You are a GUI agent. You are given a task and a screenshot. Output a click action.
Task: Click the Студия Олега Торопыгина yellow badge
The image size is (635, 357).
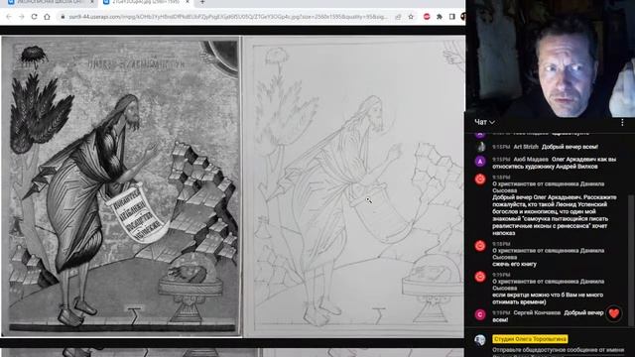[x=530, y=339]
